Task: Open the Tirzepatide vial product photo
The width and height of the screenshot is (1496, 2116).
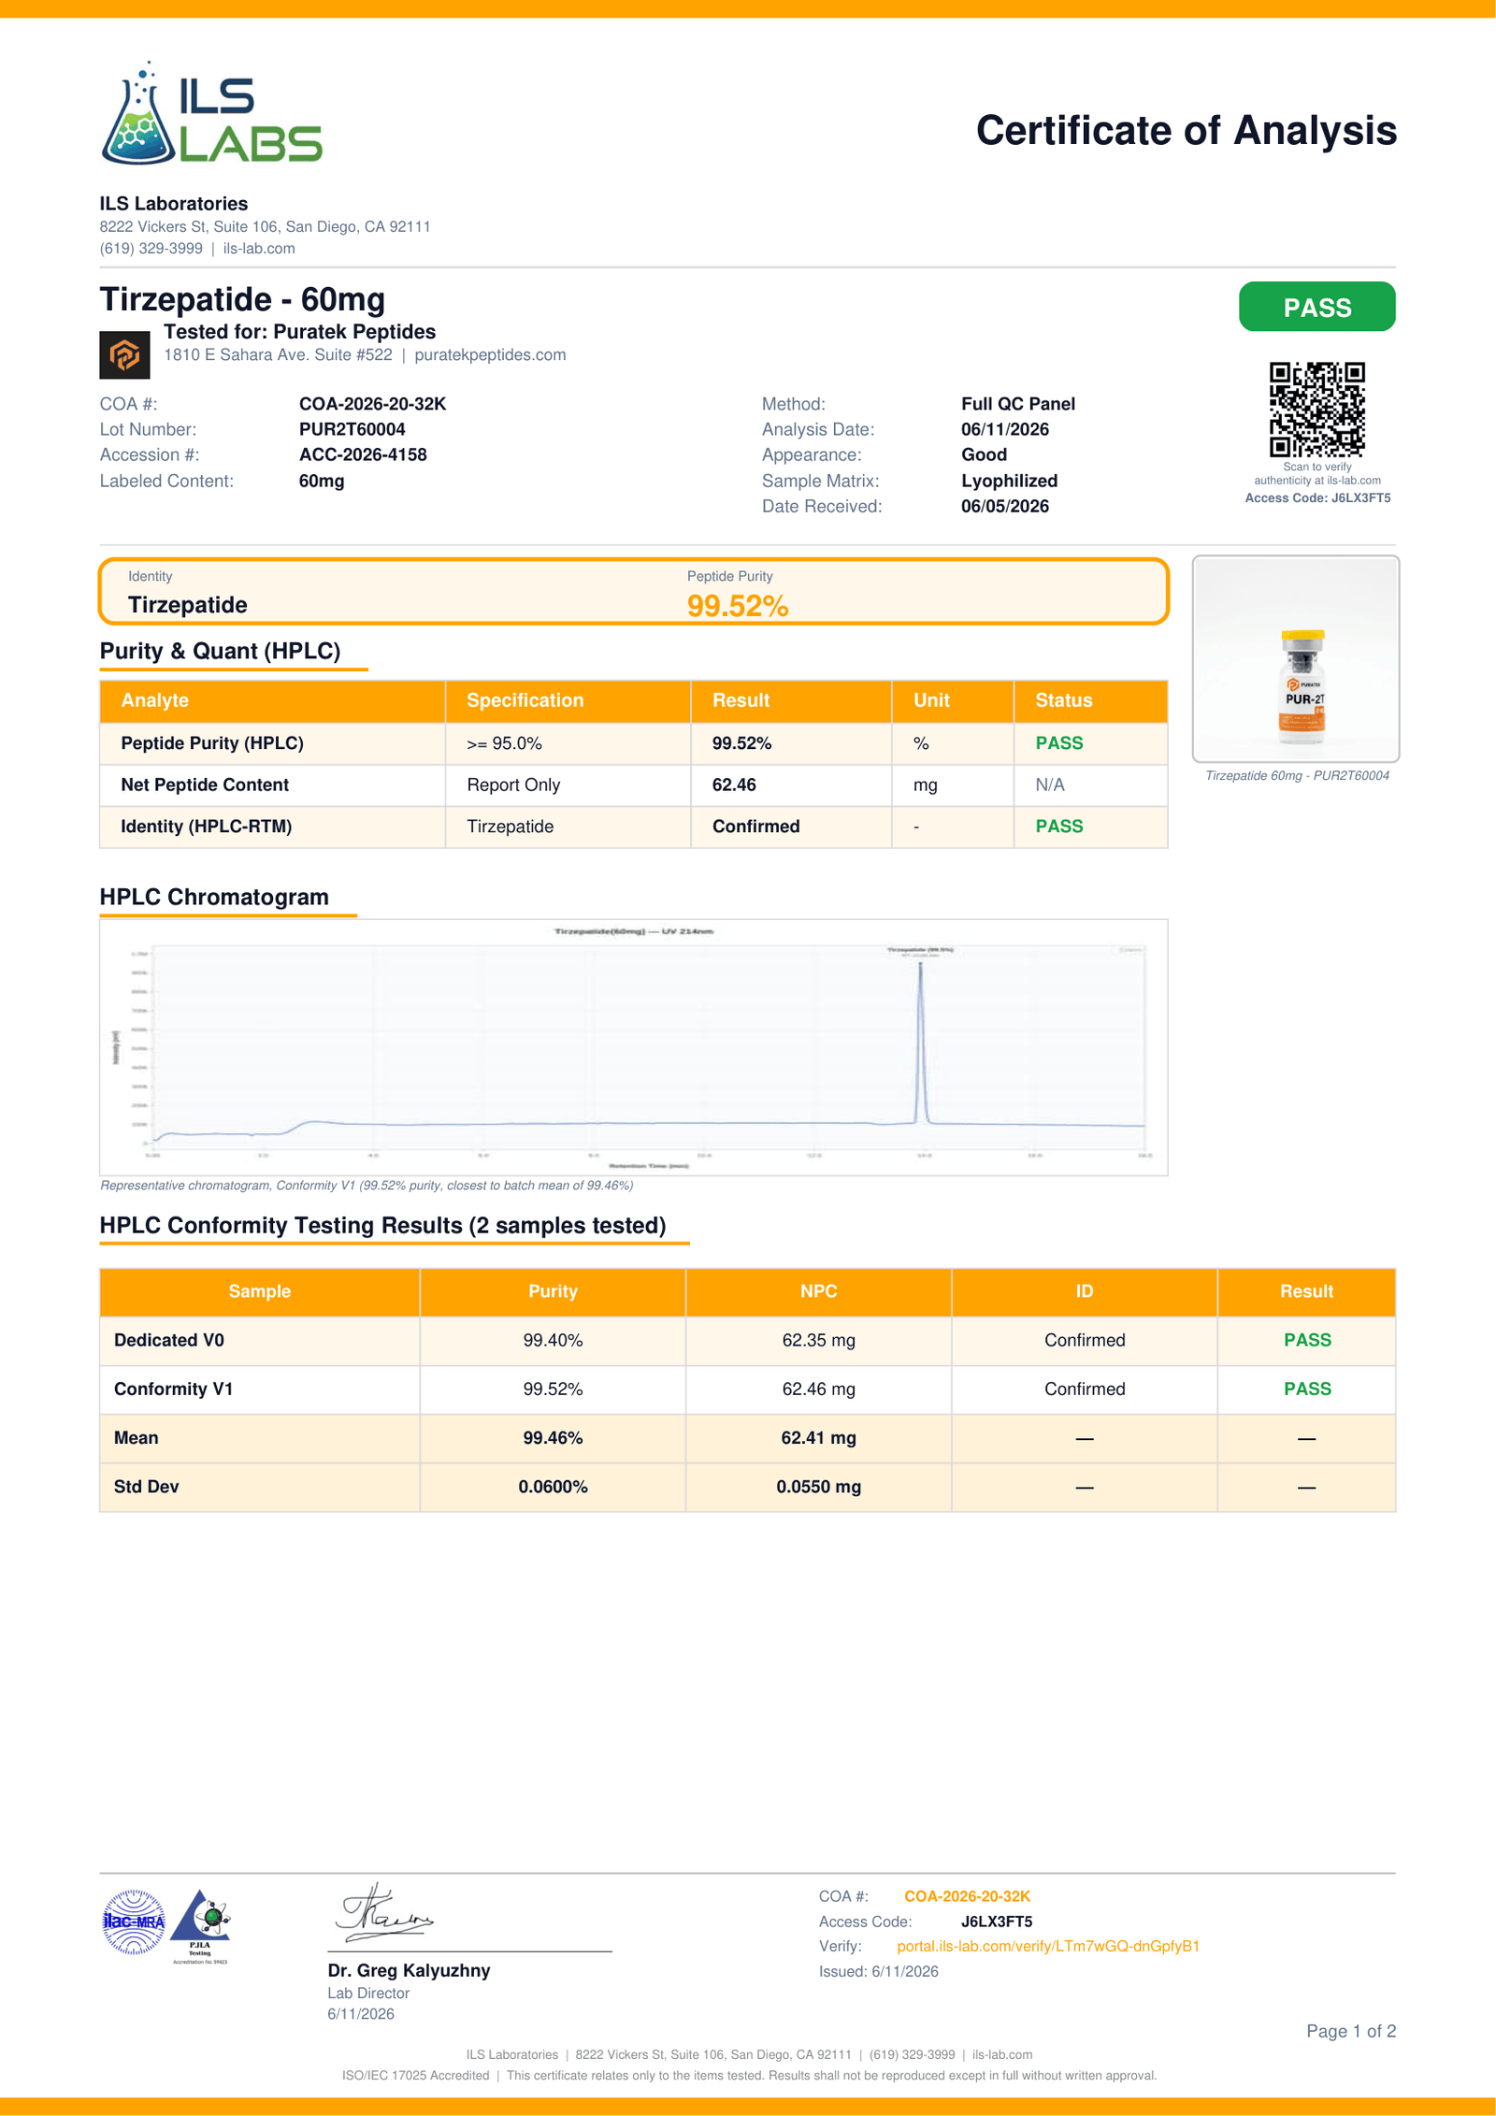Action: coord(1296,659)
